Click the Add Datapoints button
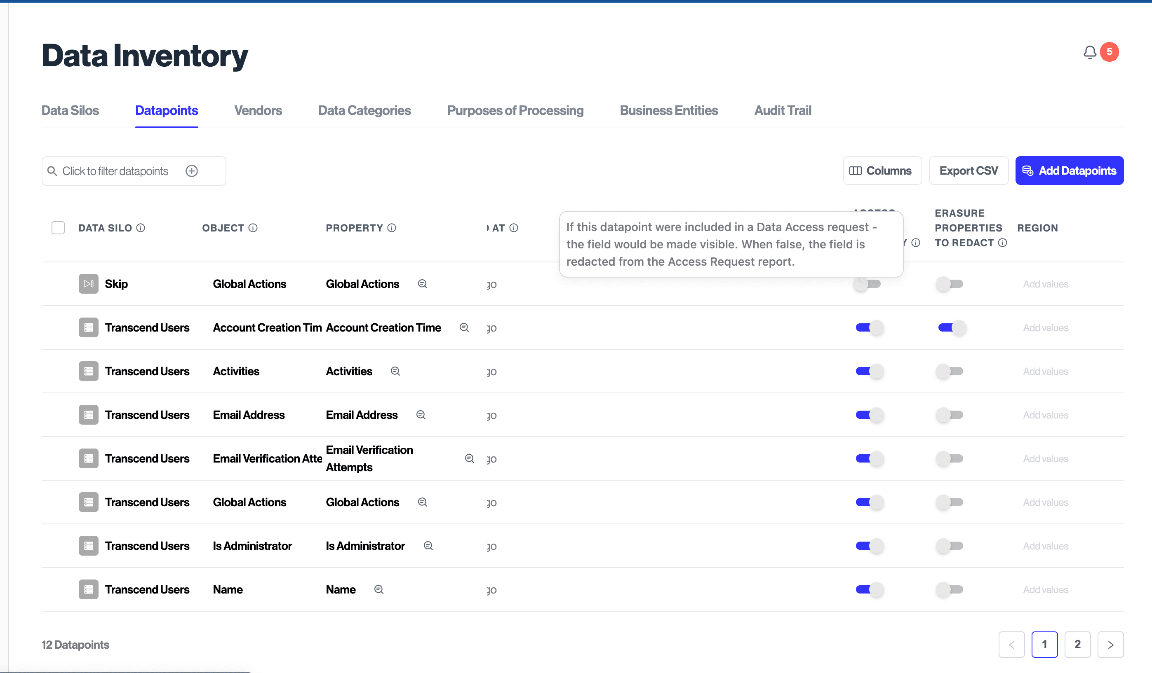 1069,171
